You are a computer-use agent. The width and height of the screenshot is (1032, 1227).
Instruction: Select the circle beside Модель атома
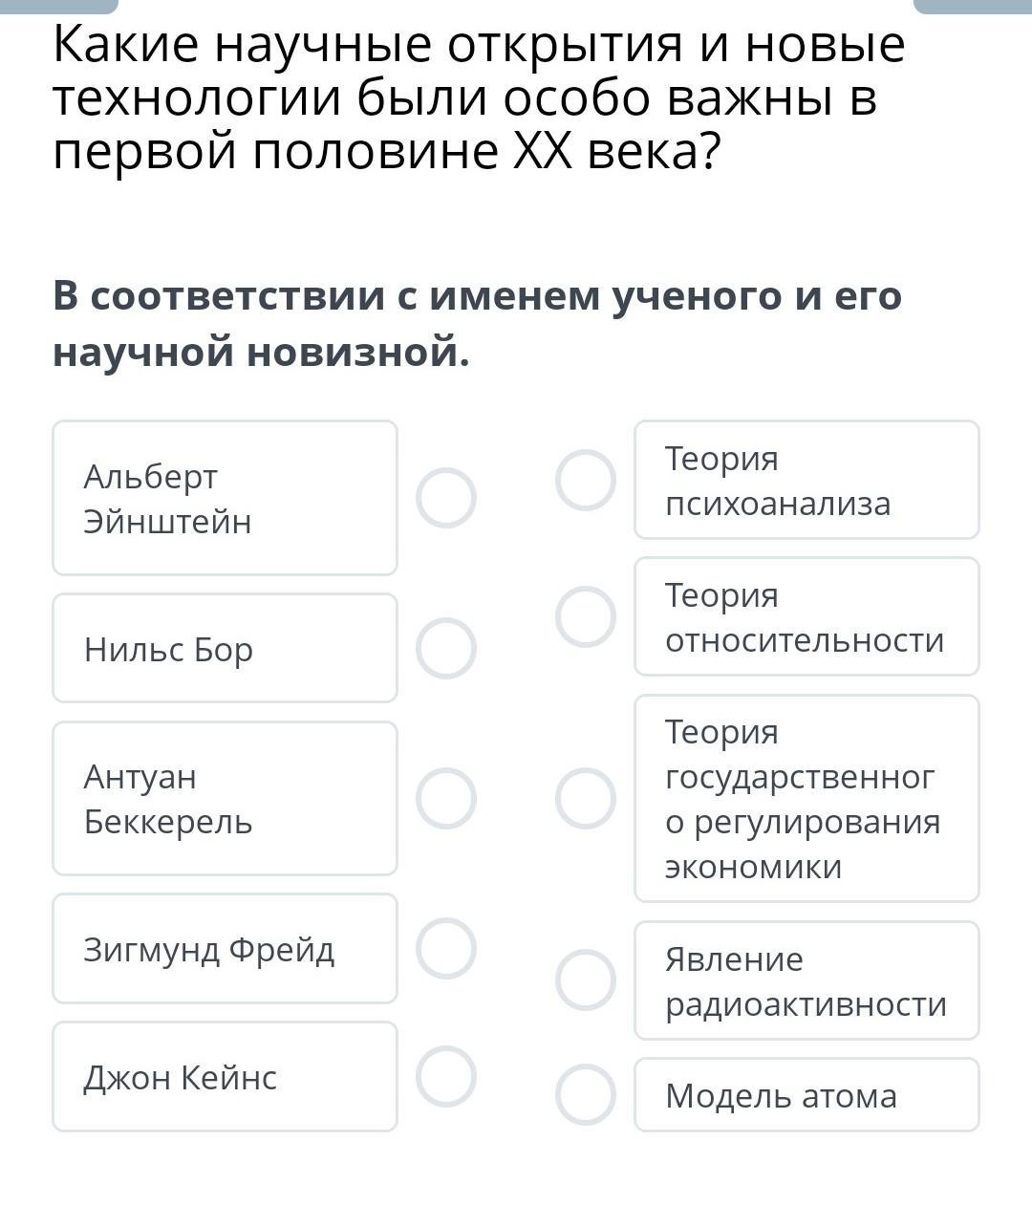point(586,1094)
